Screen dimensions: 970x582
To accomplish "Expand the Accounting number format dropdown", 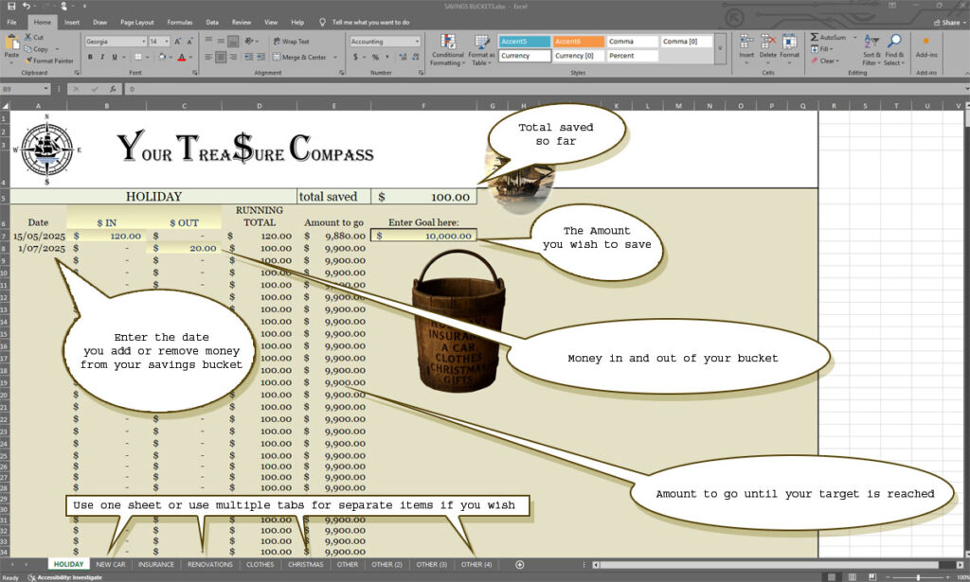I will (x=416, y=42).
